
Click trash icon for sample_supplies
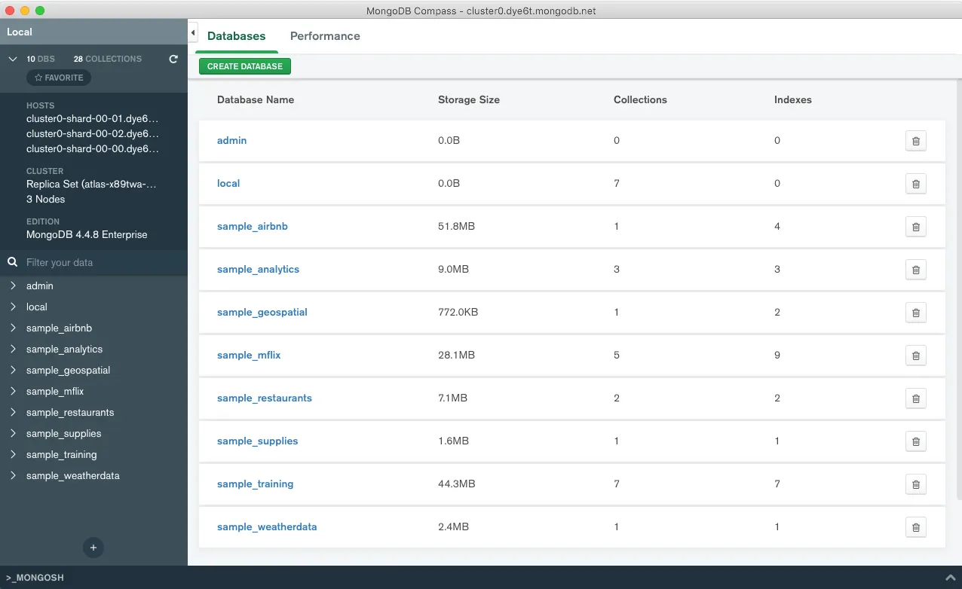click(x=915, y=441)
